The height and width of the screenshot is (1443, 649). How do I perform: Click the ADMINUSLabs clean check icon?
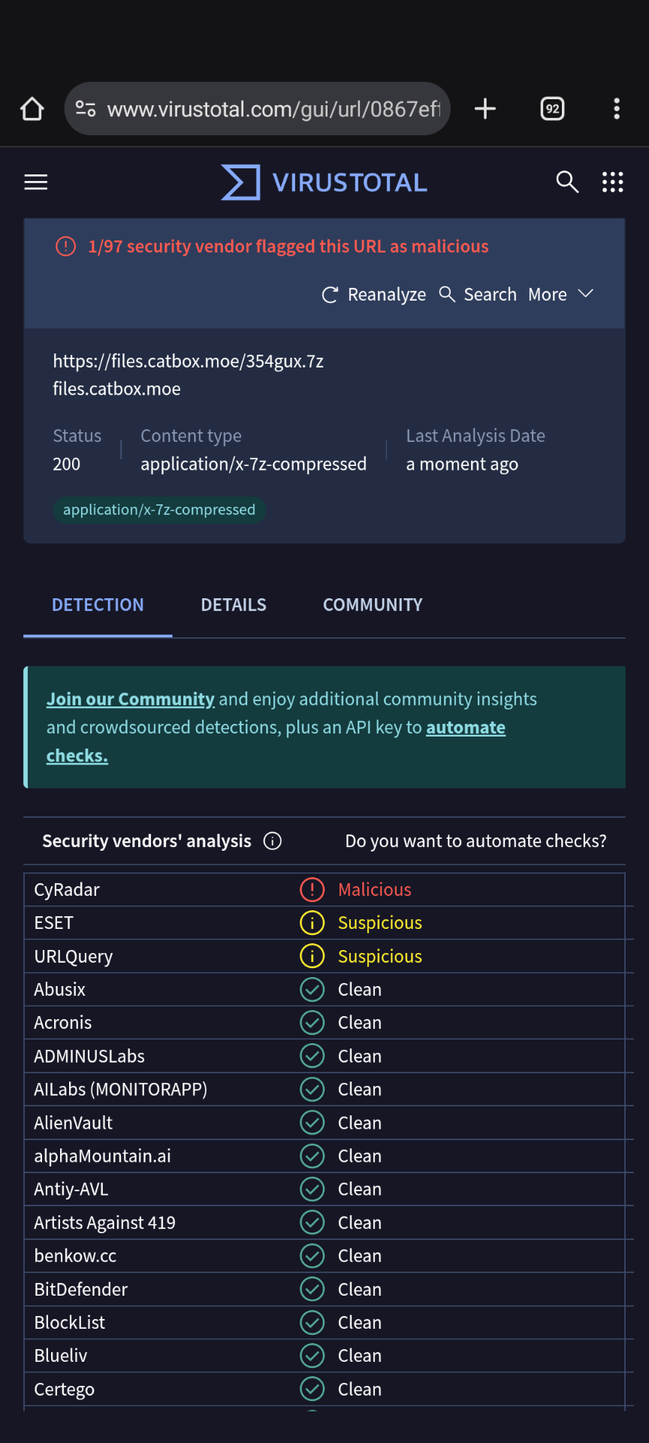(312, 1056)
